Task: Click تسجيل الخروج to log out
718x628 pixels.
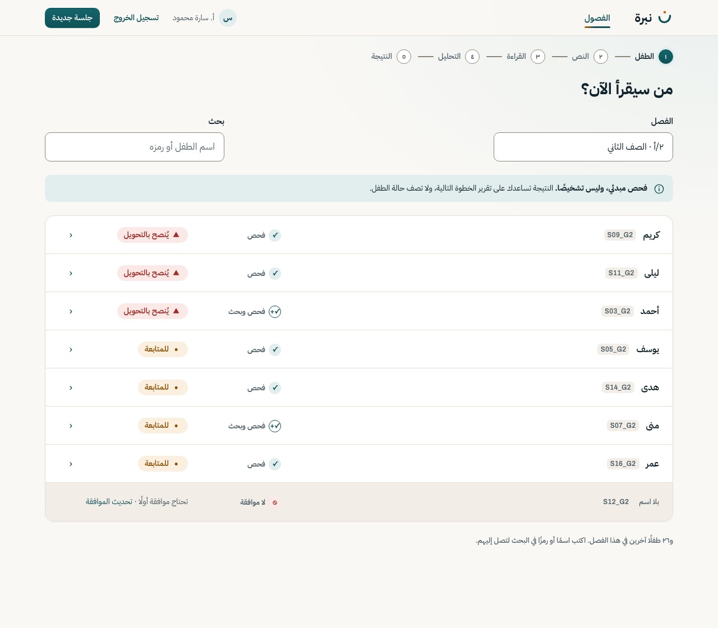Action: (136, 18)
